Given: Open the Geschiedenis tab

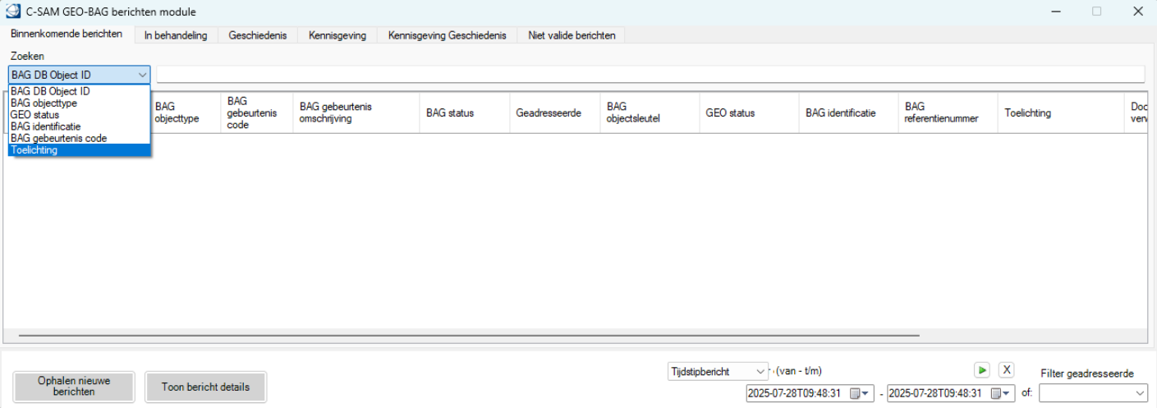Looking at the screenshot, I should click(x=258, y=35).
